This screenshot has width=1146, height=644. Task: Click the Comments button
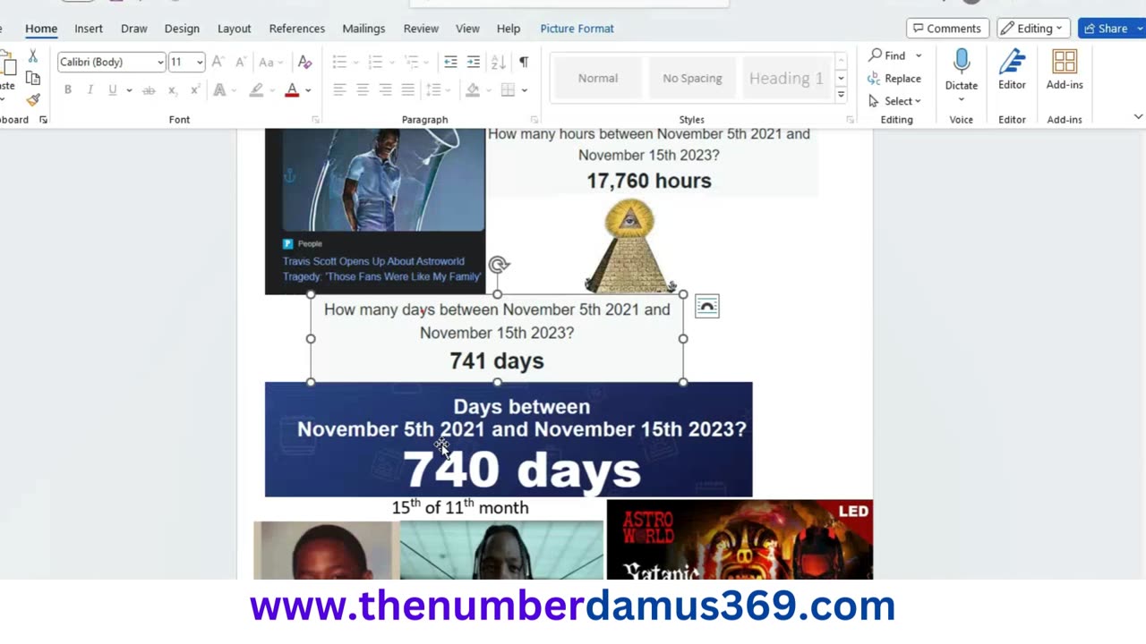946,29
